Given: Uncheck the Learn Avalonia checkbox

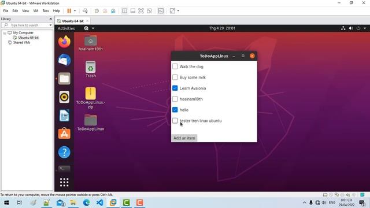Looking at the screenshot, I should [175, 88].
